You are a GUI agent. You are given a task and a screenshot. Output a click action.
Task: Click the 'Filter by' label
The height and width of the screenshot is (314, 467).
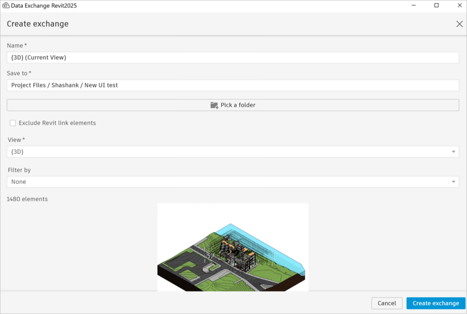point(19,170)
